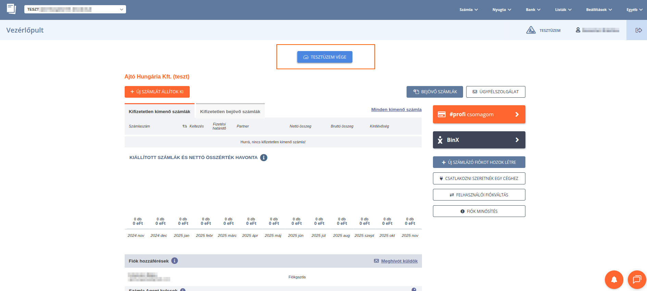Expand the Számla menu
Image resolution: width=647 pixels, height=291 pixels.
[x=468, y=10]
